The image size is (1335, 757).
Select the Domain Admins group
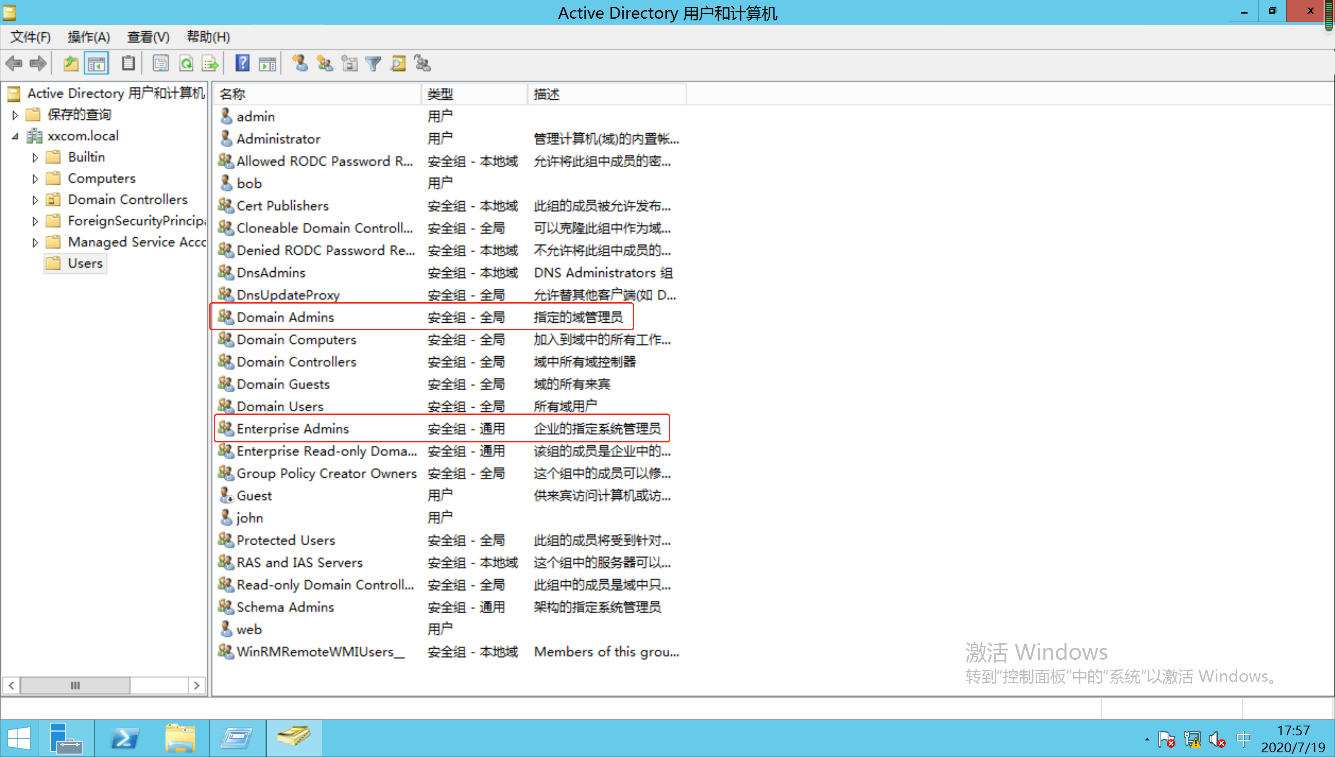point(285,317)
